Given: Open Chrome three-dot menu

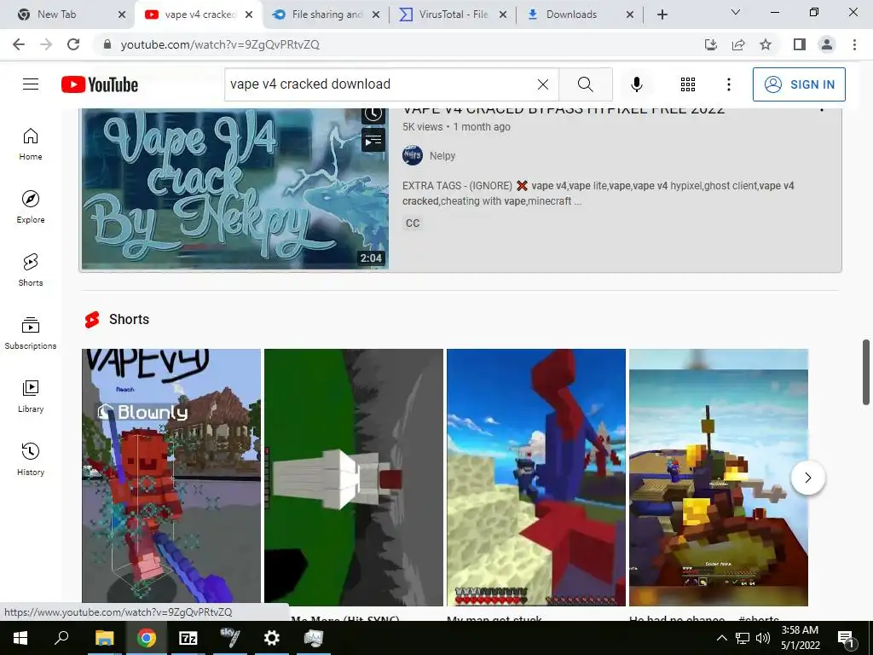Looking at the screenshot, I should [x=854, y=44].
